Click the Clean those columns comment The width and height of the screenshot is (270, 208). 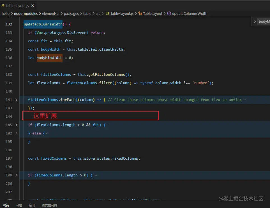tap(175, 100)
